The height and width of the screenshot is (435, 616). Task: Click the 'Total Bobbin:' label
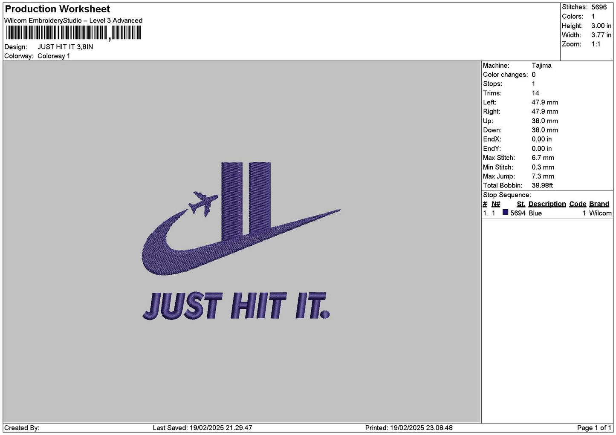click(502, 186)
